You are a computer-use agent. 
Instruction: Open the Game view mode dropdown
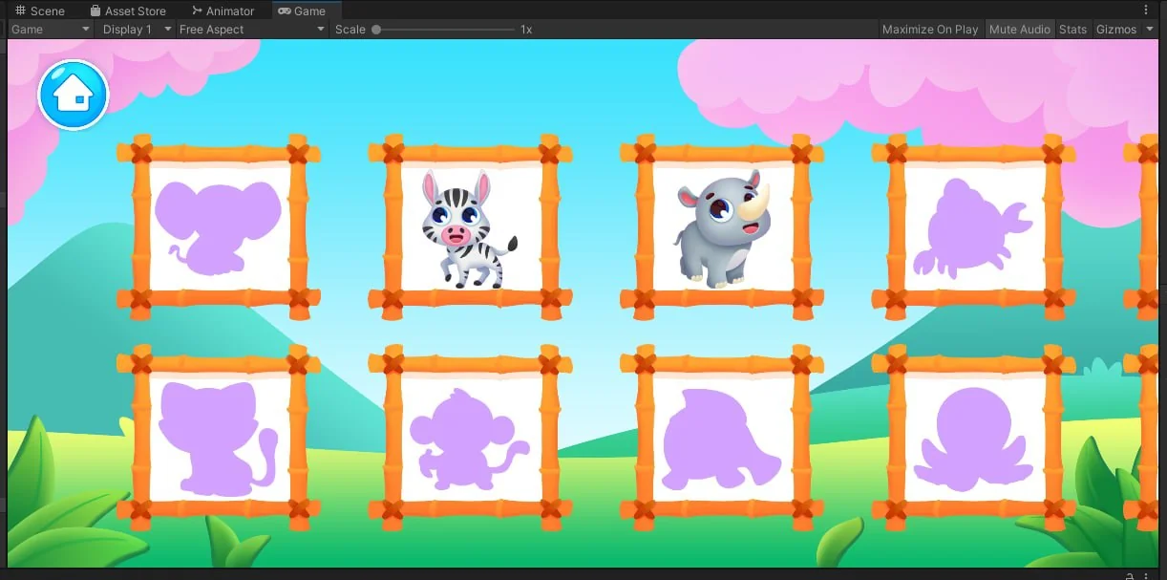tap(51, 30)
